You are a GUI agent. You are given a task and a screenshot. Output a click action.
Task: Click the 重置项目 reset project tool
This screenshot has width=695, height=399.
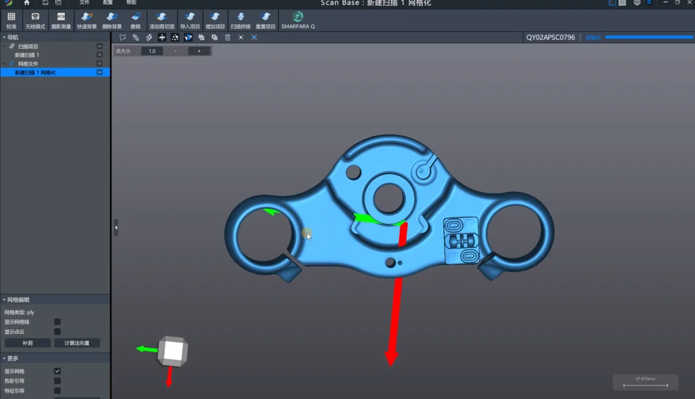click(x=266, y=21)
